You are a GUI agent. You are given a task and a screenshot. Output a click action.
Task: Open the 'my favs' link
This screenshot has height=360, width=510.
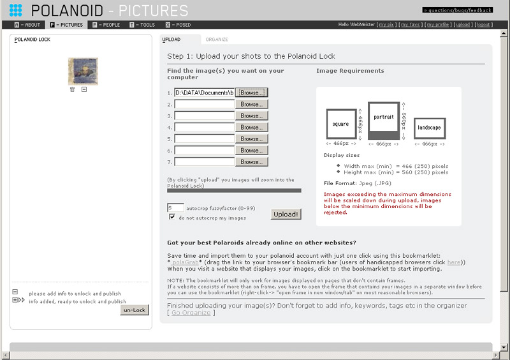pyautogui.click(x=410, y=25)
